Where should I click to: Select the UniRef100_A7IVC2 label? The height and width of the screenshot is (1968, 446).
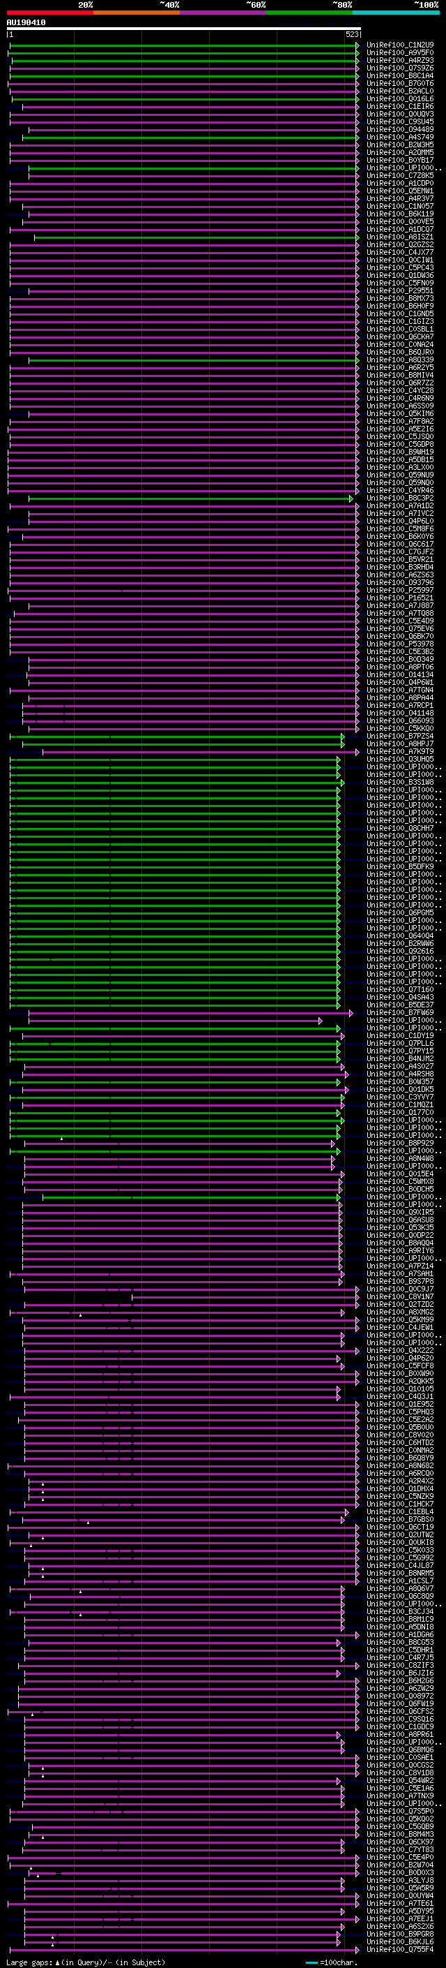click(400, 513)
